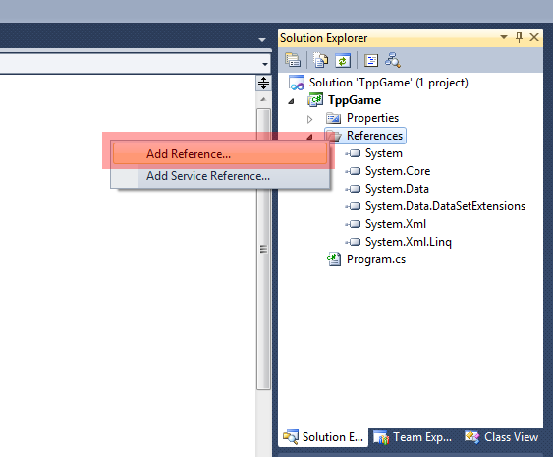The width and height of the screenshot is (553, 457).
Task: Select the Solution 'TppGame' root node
Action: pyautogui.click(x=388, y=83)
